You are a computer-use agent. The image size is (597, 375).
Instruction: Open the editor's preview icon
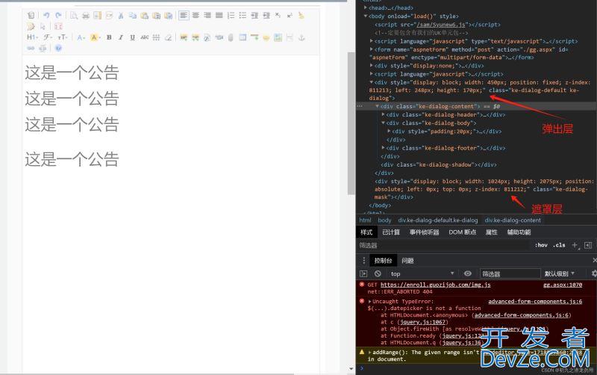click(x=74, y=15)
